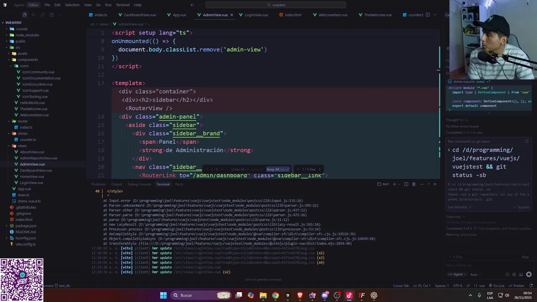Switch to Agents mode

(19, 5)
